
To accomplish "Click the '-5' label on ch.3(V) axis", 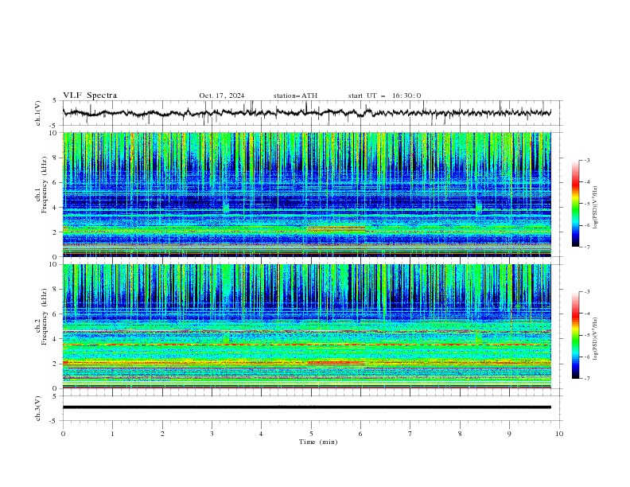I will [x=54, y=421].
